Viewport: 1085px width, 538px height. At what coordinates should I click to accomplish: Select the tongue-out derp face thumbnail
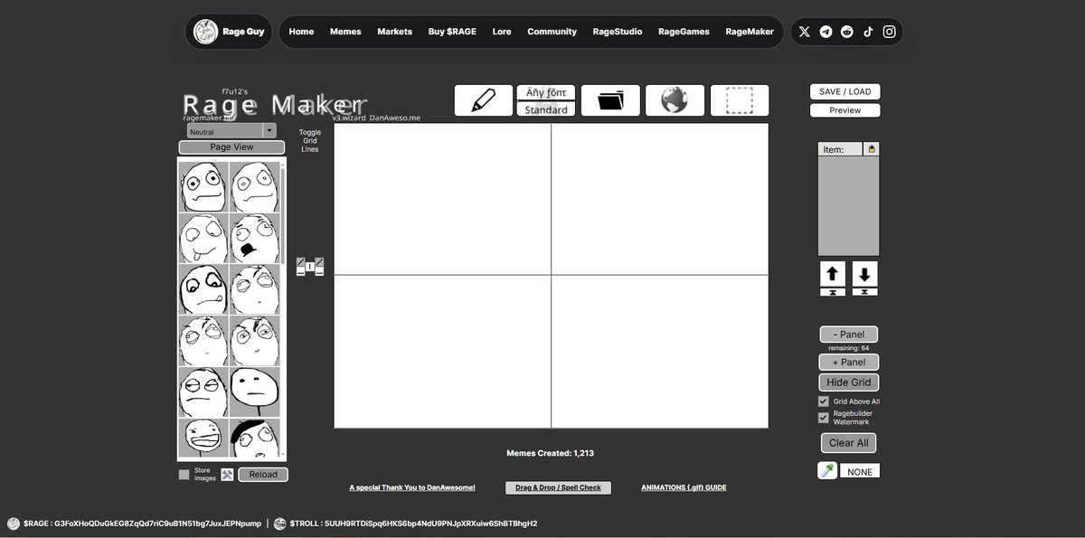pyautogui.click(x=203, y=239)
